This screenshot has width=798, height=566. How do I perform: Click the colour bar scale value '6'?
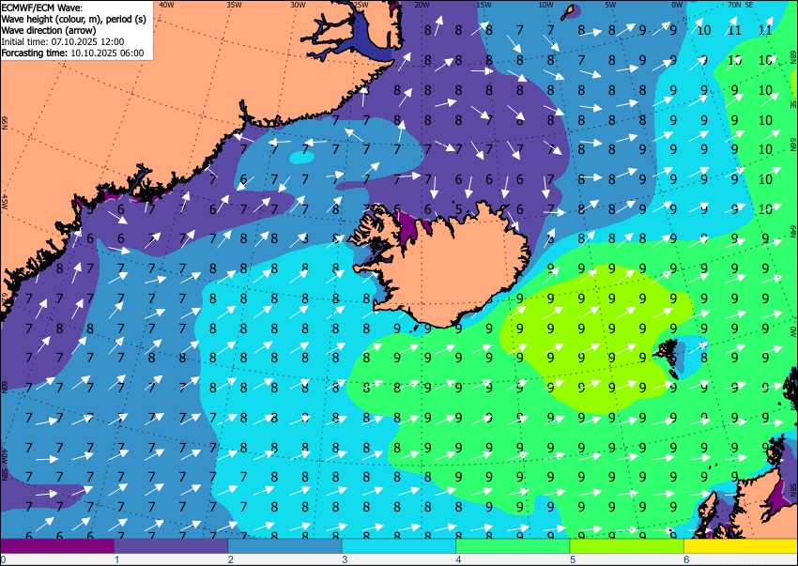[686, 559]
